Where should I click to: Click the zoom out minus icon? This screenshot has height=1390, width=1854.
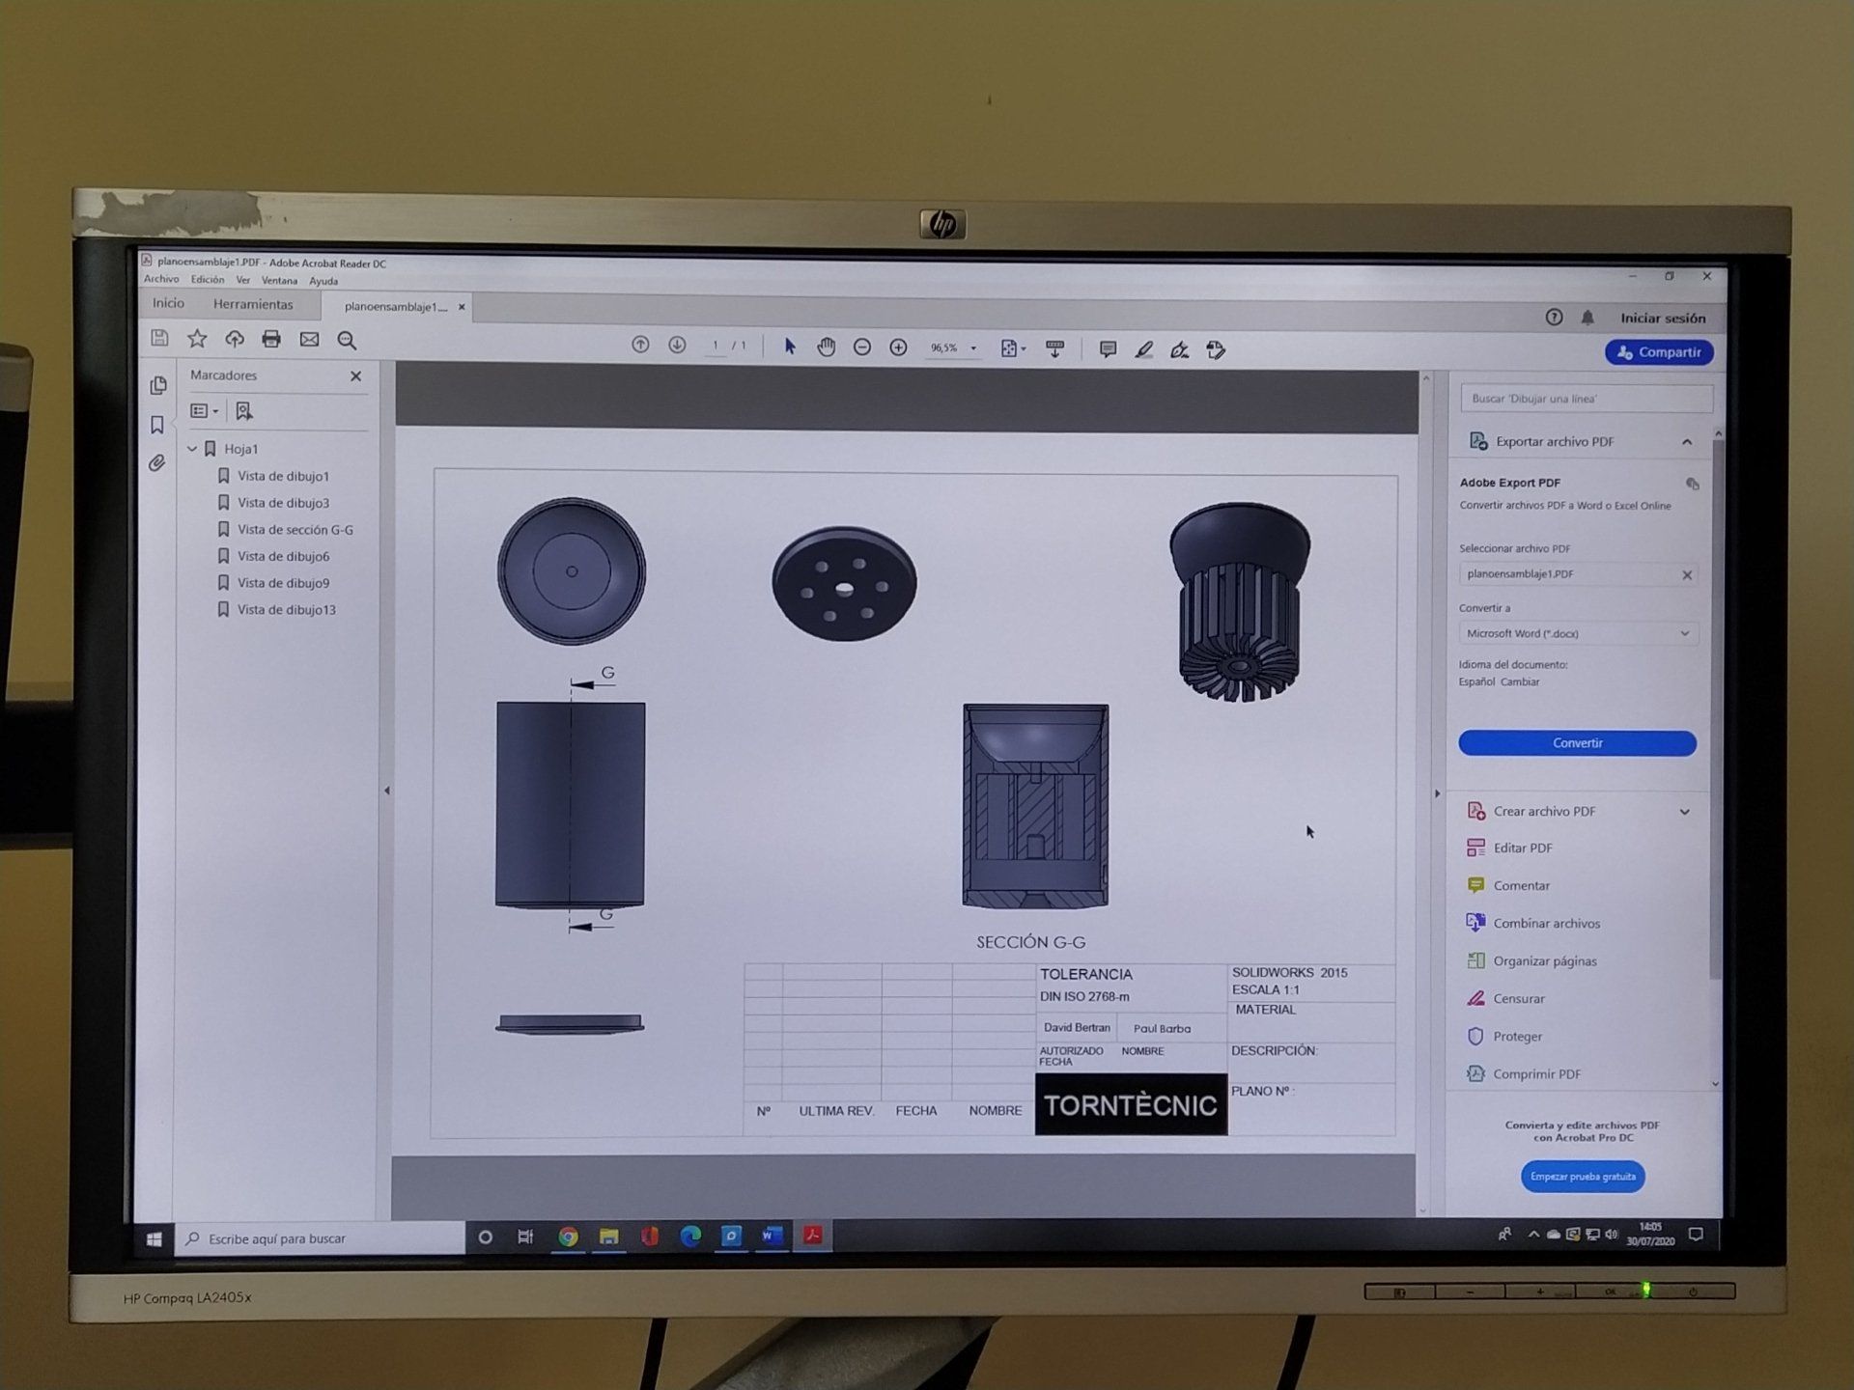coord(862,347)
